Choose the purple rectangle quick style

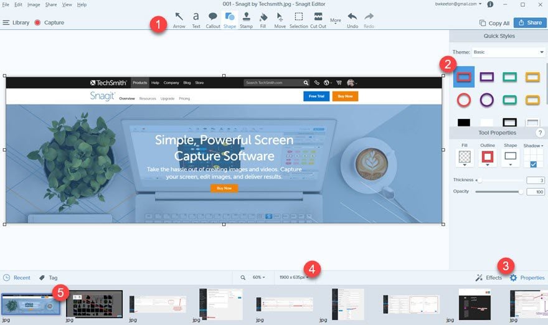(487, 77)
